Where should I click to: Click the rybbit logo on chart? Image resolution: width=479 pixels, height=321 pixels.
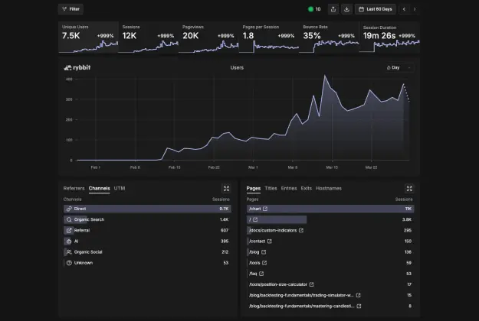click(77, 67)
